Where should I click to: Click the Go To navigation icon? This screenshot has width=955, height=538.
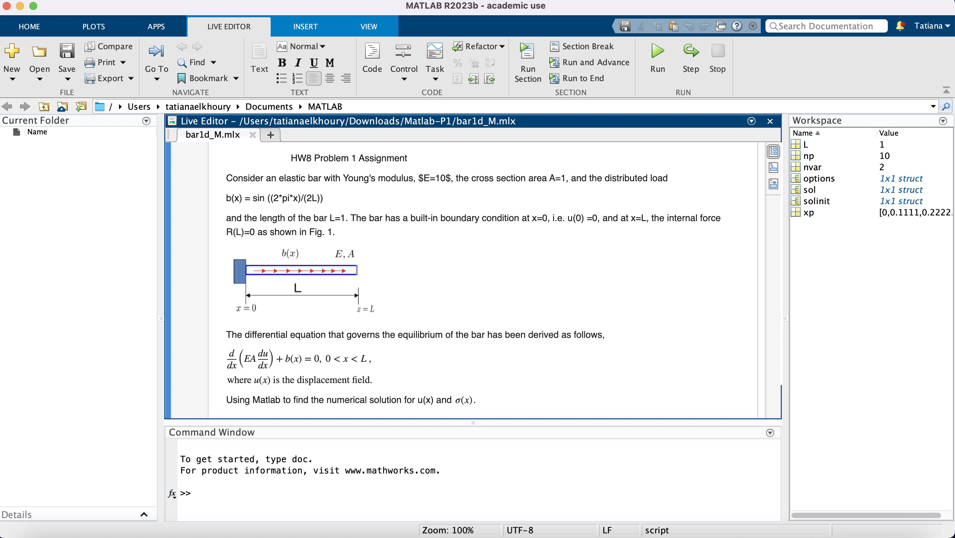point(156,52)
